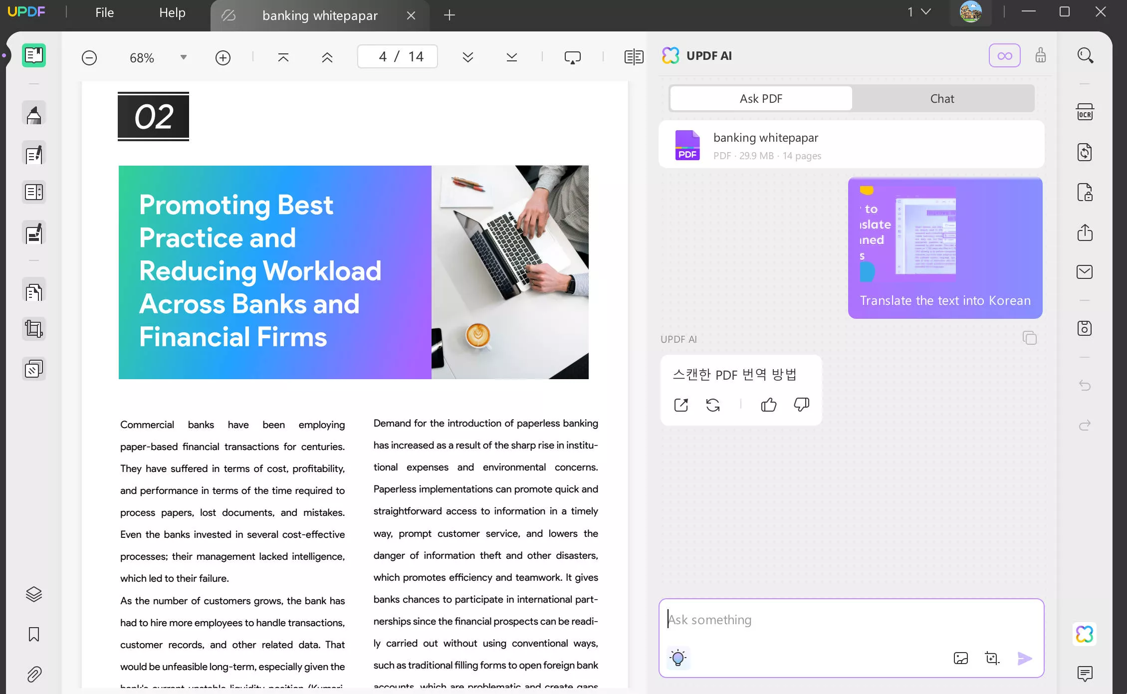Image resolution: width=1127 pixels, height=694 pixels.
Task: Show the Layers panel
Action: [x=34, y=594]
